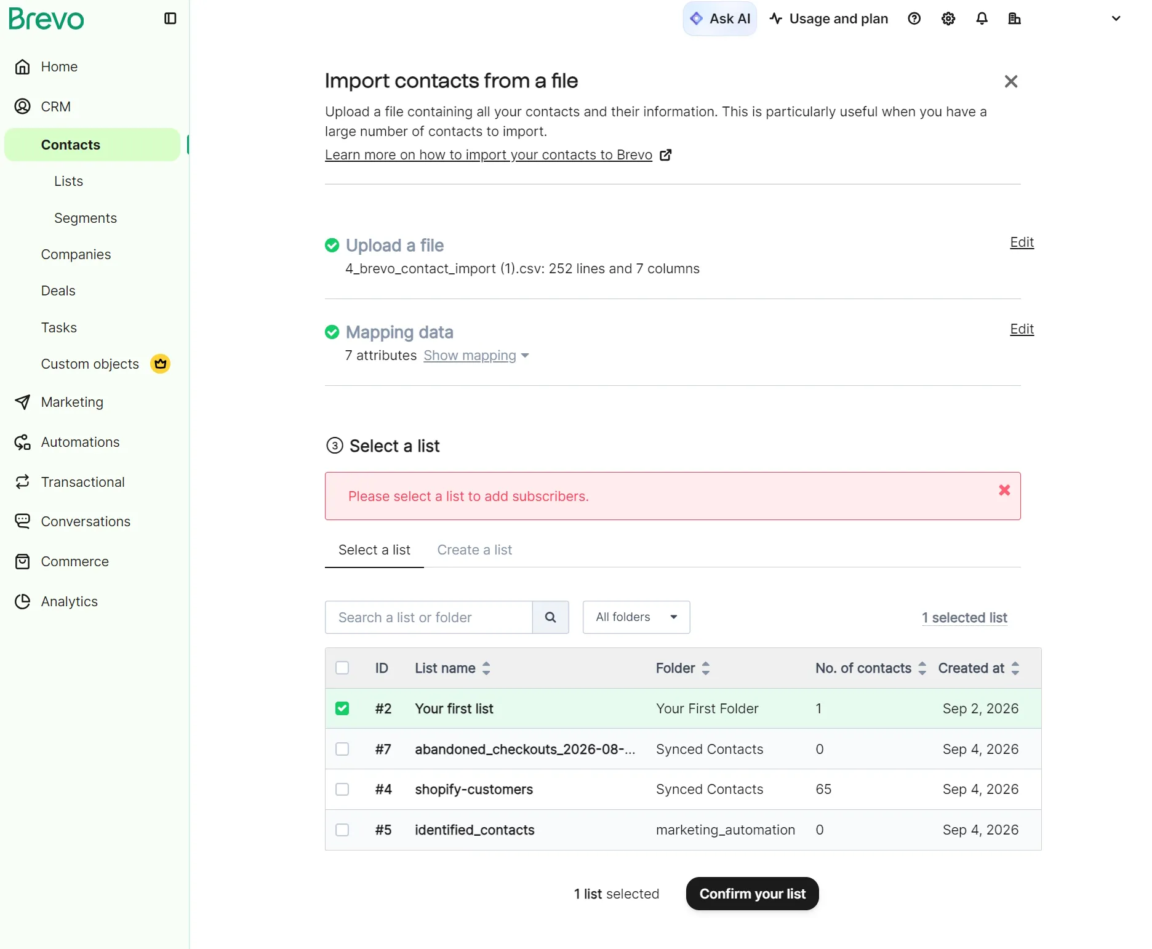Open the organization building icon
Viewport: 1152px width, 949px height.
(x=1014, y=18)
